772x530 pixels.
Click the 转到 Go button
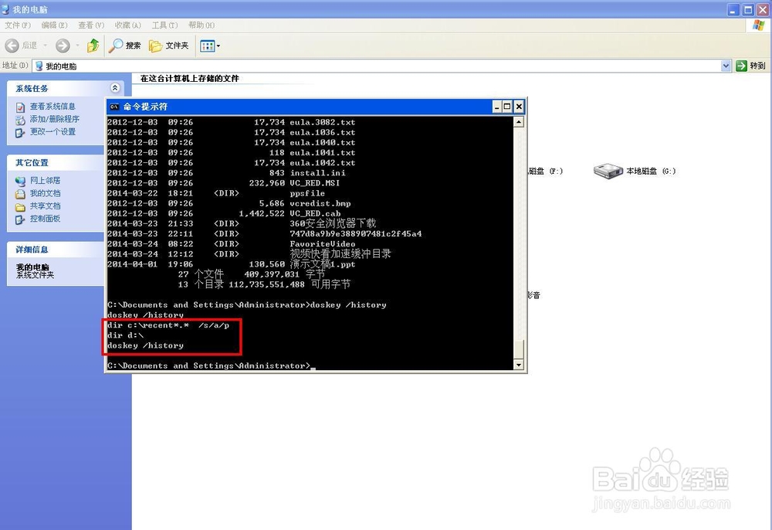click(x=751, y=66)
